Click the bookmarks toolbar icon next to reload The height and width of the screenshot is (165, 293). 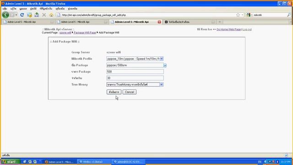click(29, 15)
